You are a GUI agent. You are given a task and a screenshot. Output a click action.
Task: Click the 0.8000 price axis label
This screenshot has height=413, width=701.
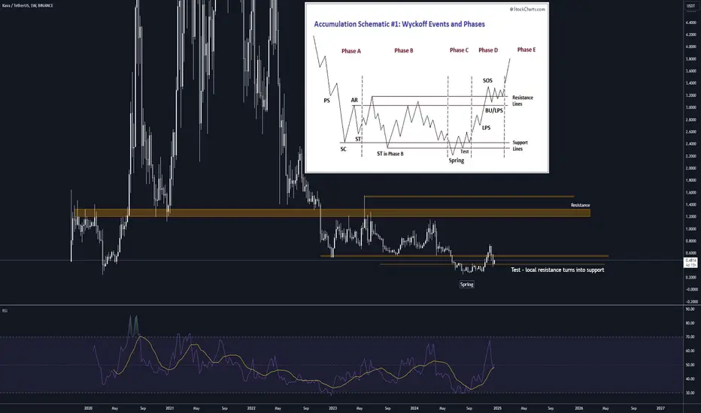pos(690,241)
